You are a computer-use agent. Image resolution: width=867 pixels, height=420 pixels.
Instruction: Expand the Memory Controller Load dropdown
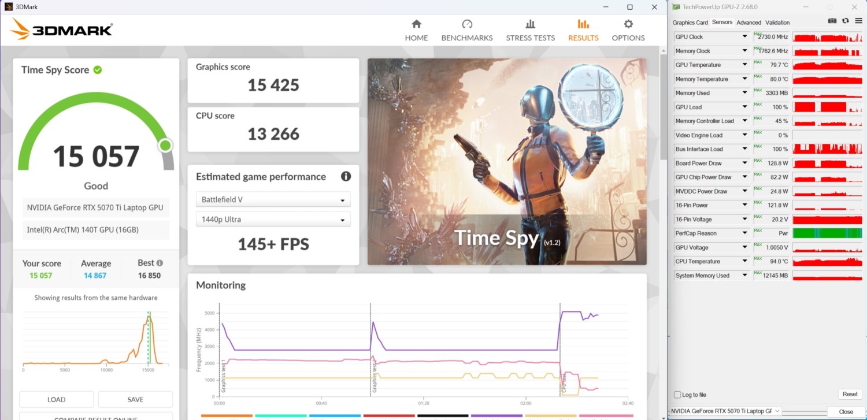coord(745,121)
